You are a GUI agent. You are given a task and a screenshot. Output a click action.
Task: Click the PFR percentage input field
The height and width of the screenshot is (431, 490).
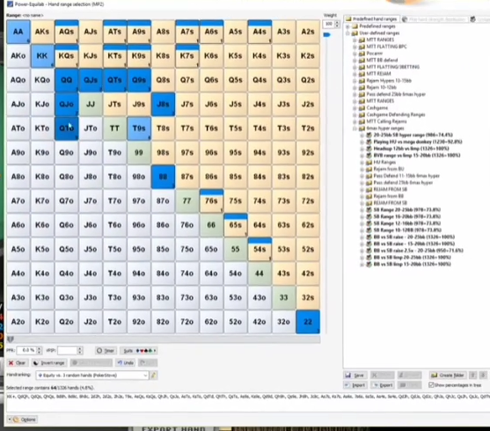(x=27, y=350)
